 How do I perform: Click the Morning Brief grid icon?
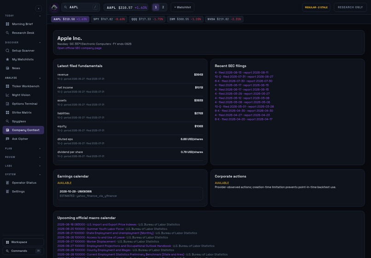pos(7,24)
